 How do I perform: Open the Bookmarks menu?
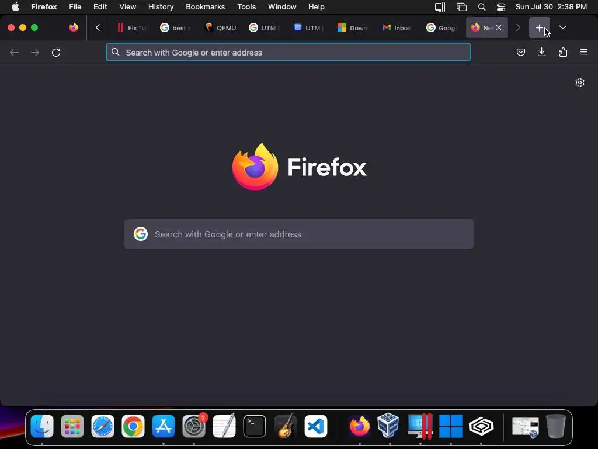[x=205, y=7]
